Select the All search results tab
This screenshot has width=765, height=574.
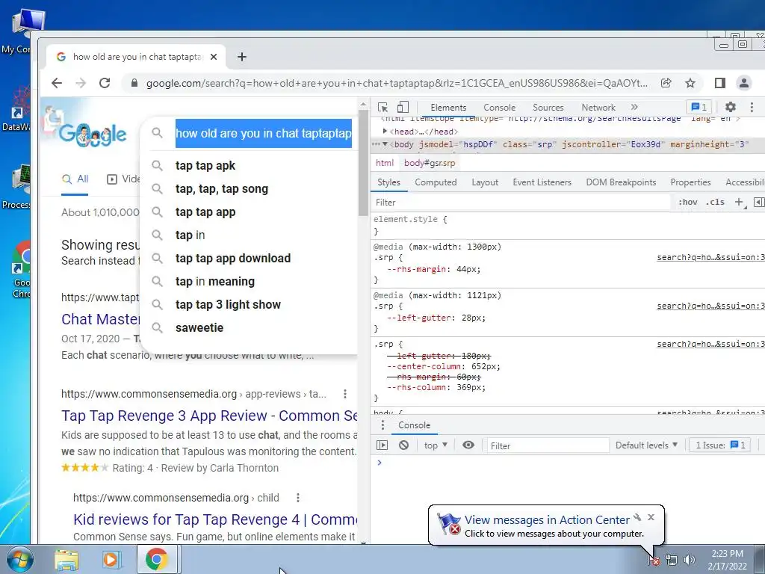pyautogui.click(x=75, y=179)
